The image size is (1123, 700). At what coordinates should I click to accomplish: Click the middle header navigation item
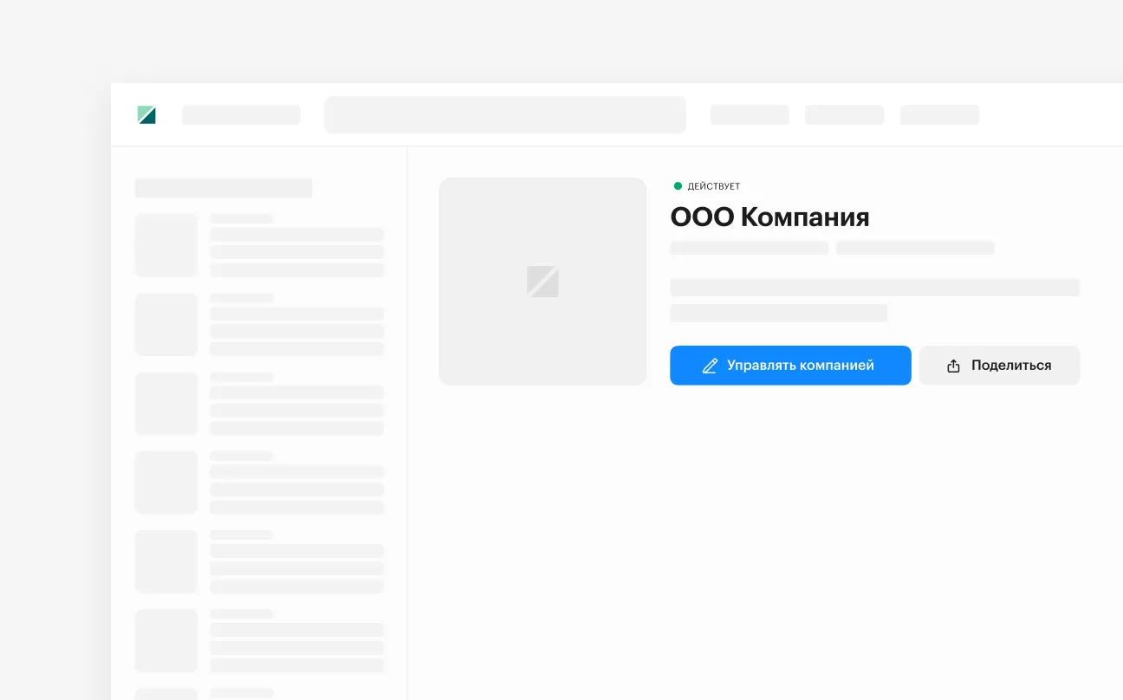[x=844, y=114]
